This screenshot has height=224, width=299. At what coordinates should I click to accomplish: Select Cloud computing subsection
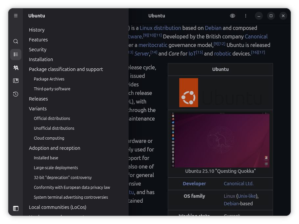pos(49,138)
